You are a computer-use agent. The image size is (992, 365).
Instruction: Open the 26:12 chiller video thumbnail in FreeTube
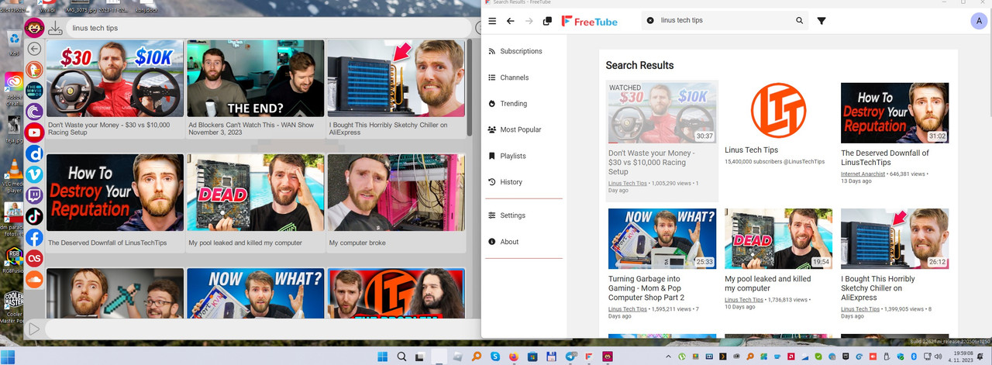click(x=894, y=239)
